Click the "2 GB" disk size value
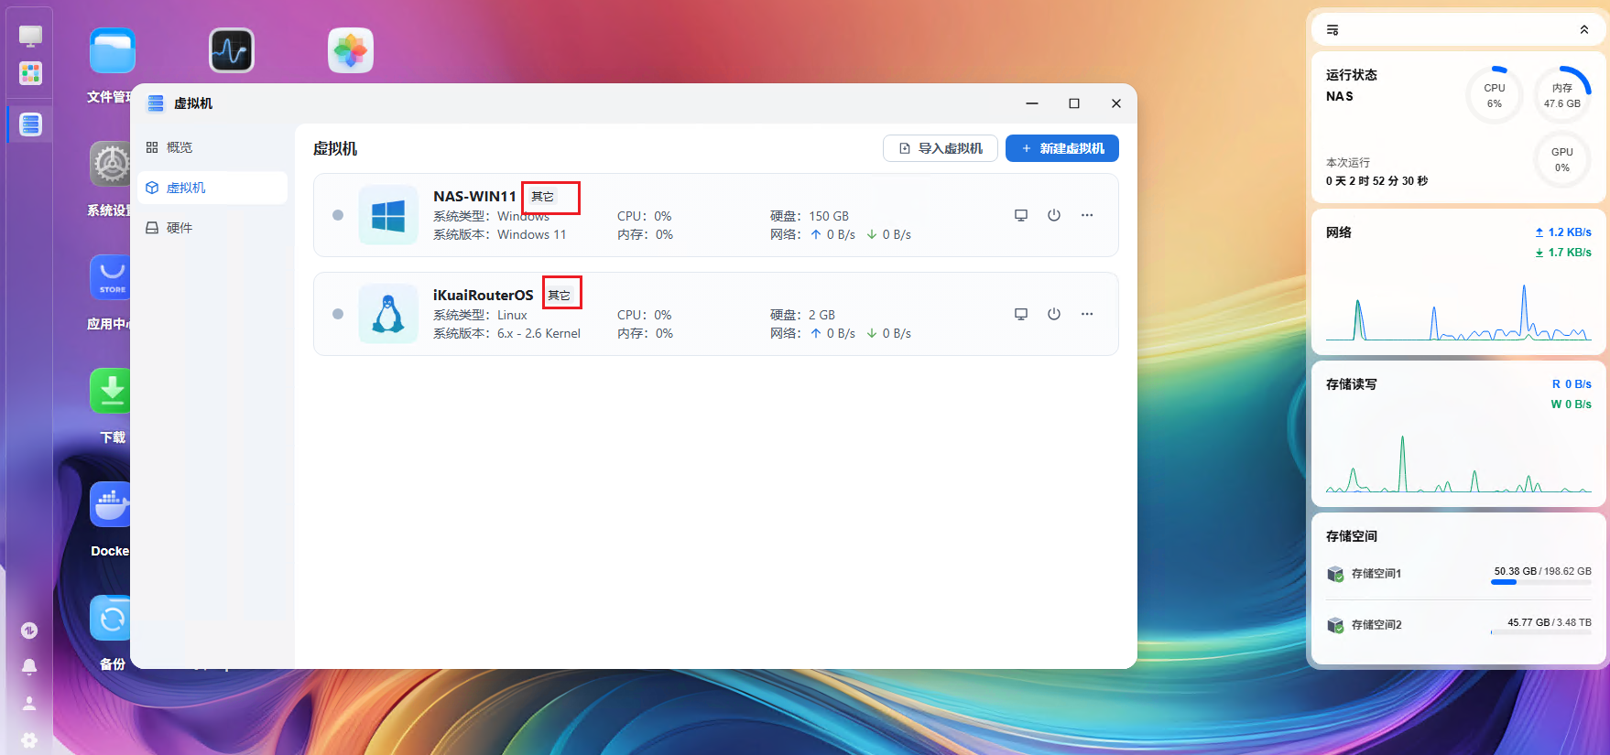This screenshot has height=755, width=1610. click(x=821, y=315)
